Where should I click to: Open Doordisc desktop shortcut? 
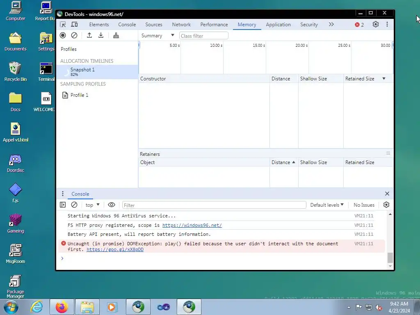16,163
